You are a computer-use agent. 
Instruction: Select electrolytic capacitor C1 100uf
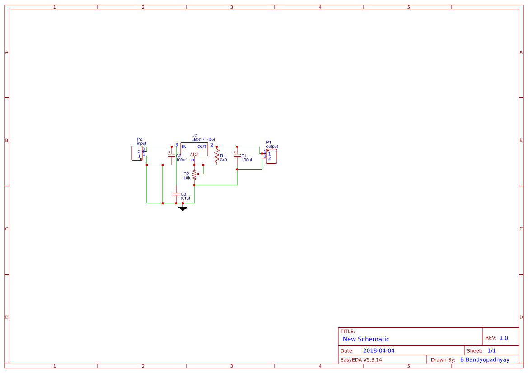(237, 156)
